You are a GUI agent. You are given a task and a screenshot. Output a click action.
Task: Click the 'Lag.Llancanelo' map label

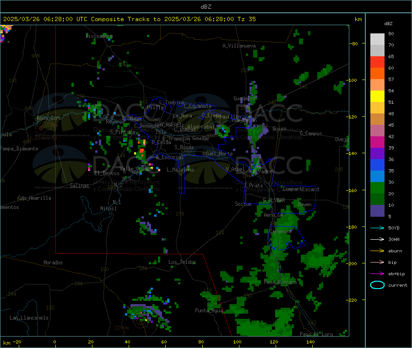point(29,318)
